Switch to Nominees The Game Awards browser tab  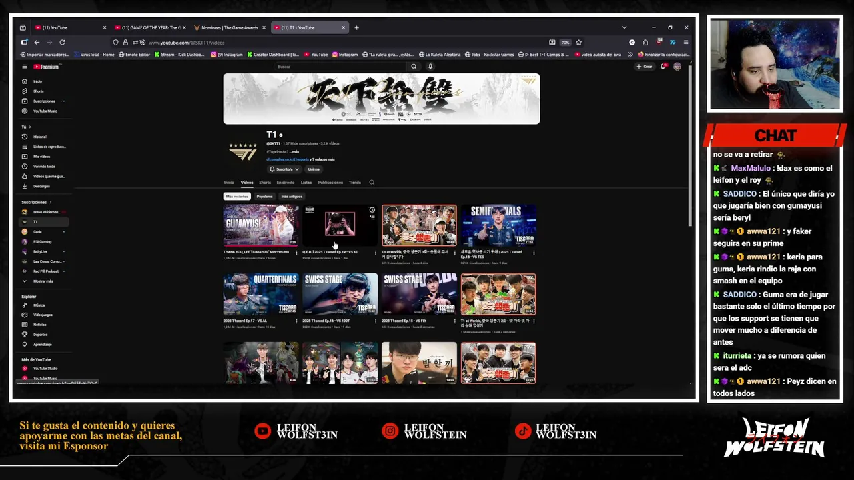(x=230, y=27)
